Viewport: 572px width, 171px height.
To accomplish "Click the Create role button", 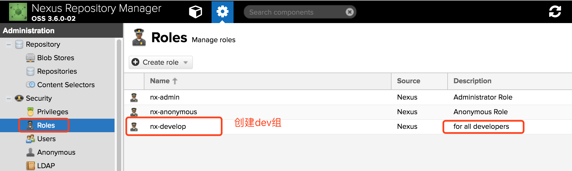I will 160,62.
